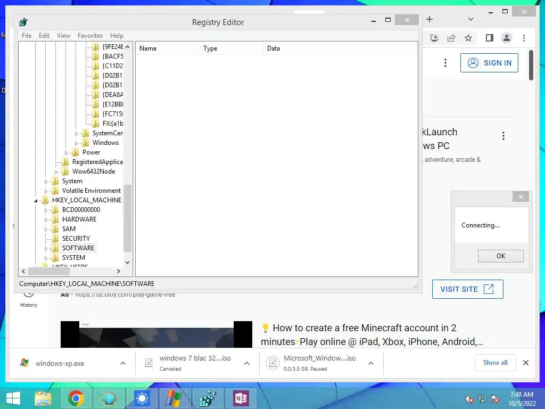
Task: Open the Minecraft account article link
Action: pyautogui.click(x=371, y=334)
